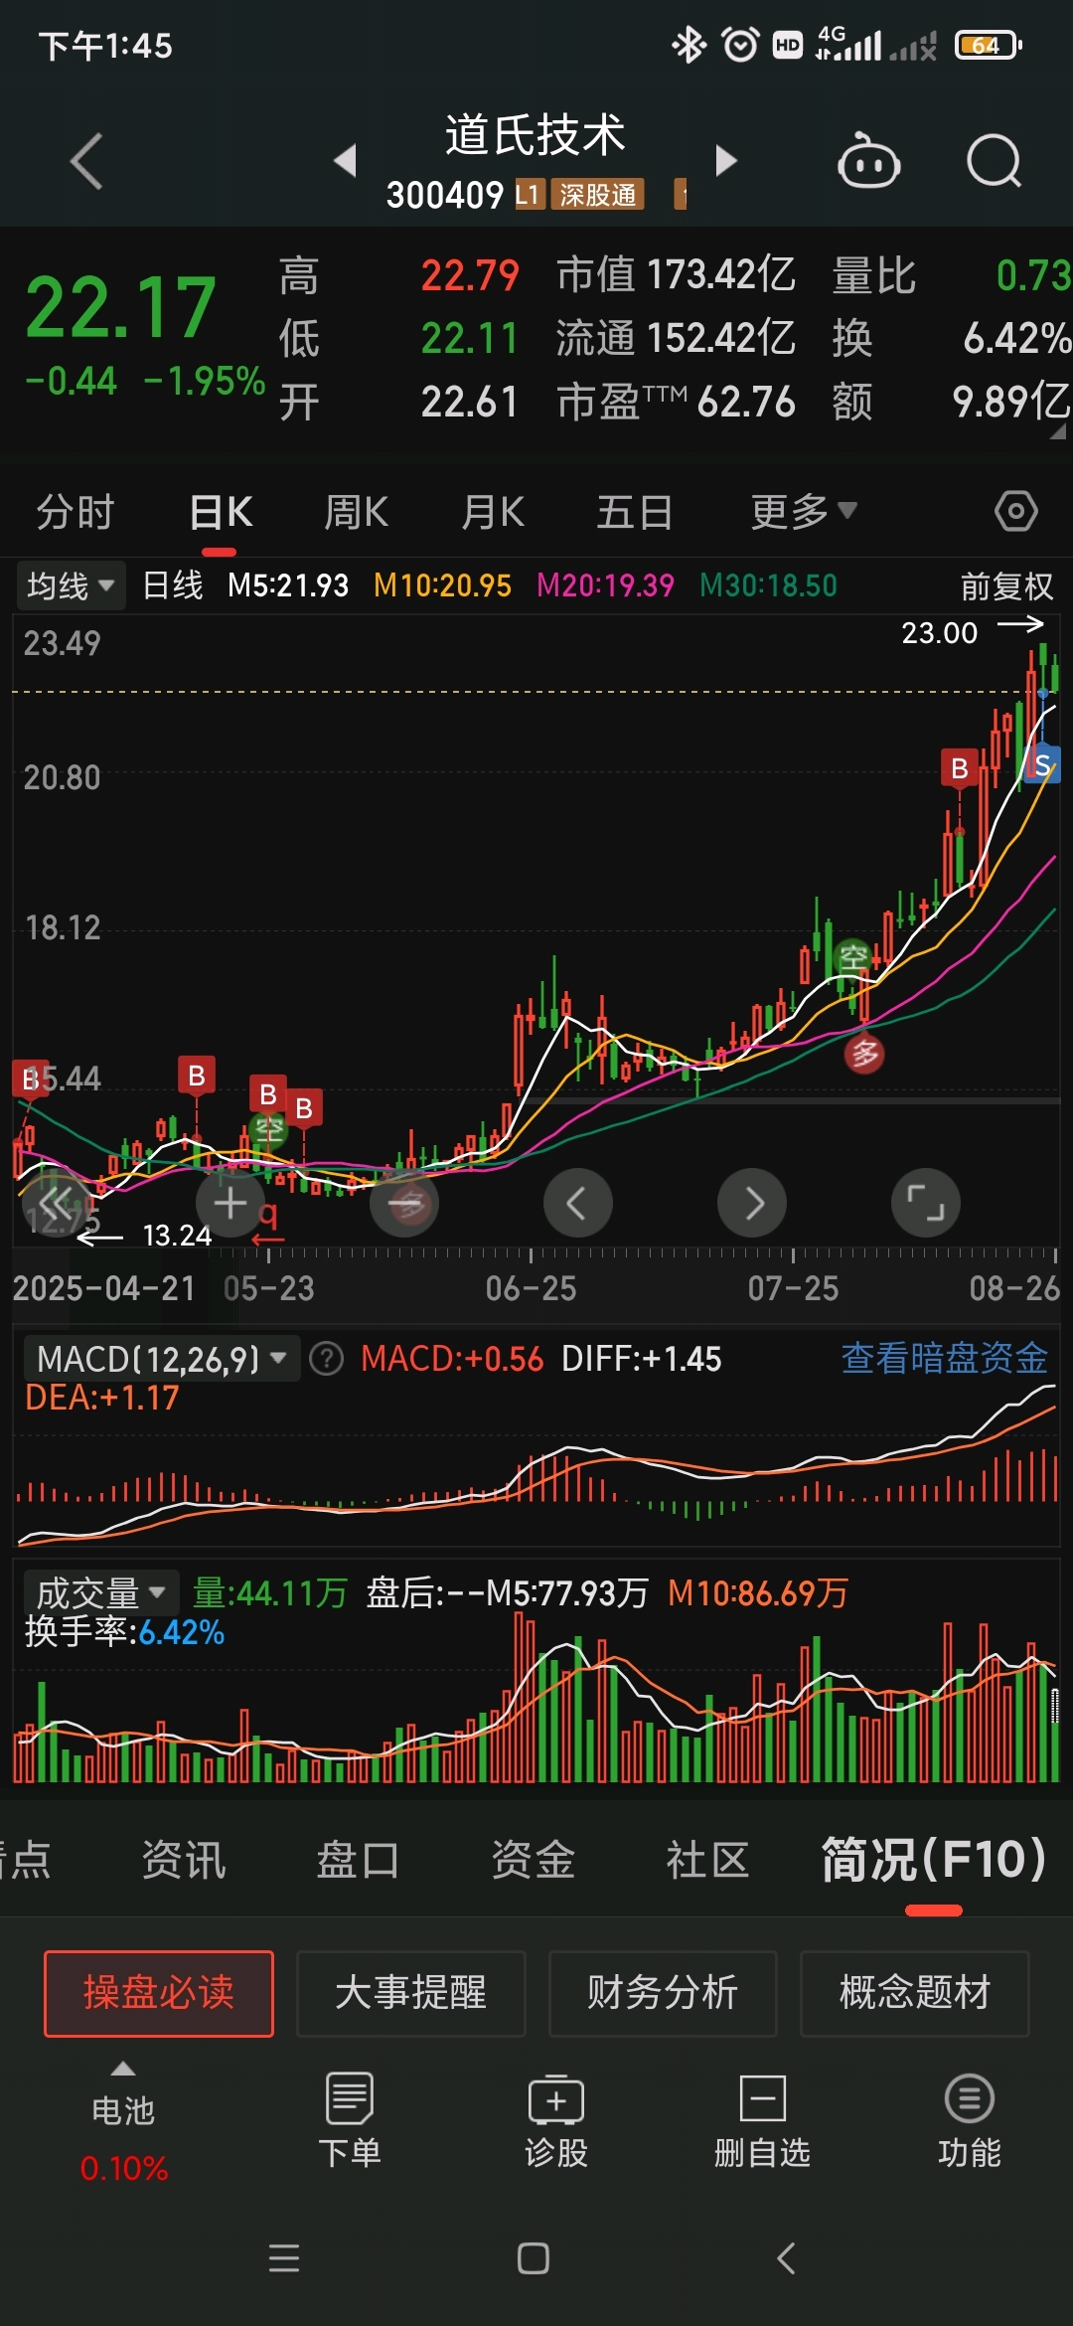Select the 日K chart tab
Screen dimensions: 1073x2326
point(221,512)
